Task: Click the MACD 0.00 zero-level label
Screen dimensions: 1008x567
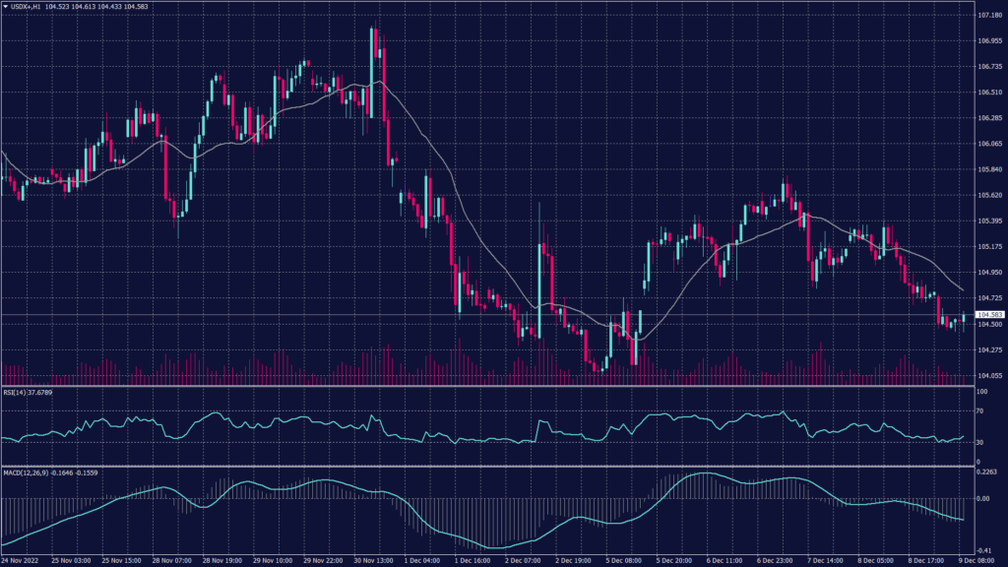Action: pos(982,498)
